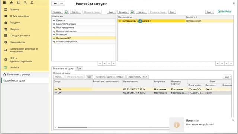Select the Неизвестный партнер row

84,31
